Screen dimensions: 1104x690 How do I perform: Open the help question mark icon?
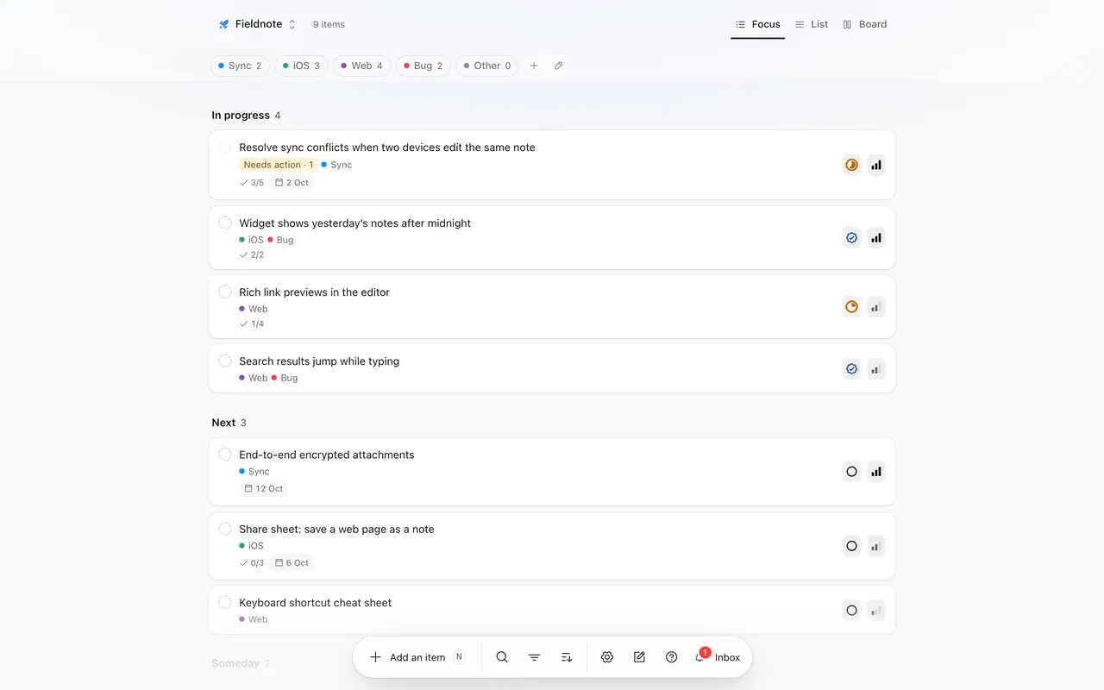pyautogui.click(x=672, y=657)
